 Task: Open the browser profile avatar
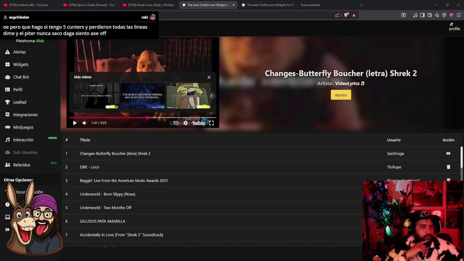pyautogui.click(x=451, y=15)
